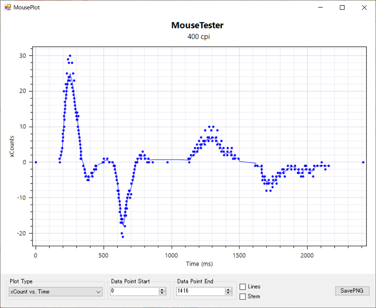Click the xCounts axis label
This screenshot has width=376, height=308.
(12, 147)
